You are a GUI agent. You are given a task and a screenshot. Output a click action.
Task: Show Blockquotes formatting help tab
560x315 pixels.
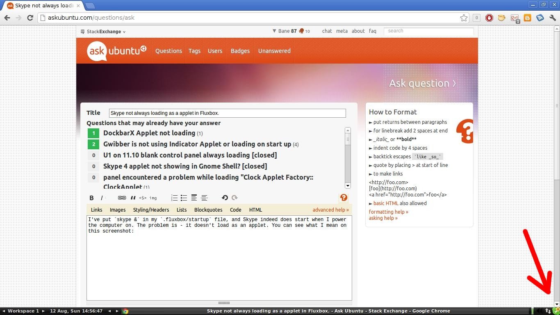[x=208, y=210]
